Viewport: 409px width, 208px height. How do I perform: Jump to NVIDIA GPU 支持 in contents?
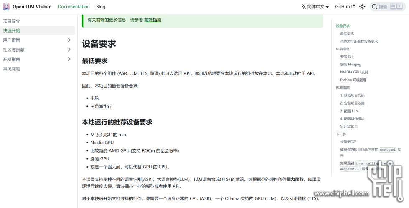point(354,72)
